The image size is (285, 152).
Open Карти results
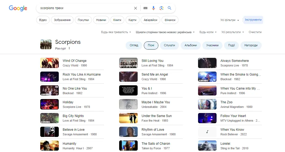click(132, 20)
